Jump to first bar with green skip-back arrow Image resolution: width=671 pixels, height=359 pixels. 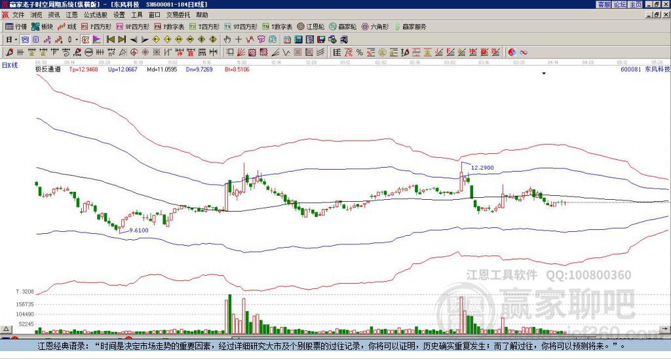tap(110, 40)
